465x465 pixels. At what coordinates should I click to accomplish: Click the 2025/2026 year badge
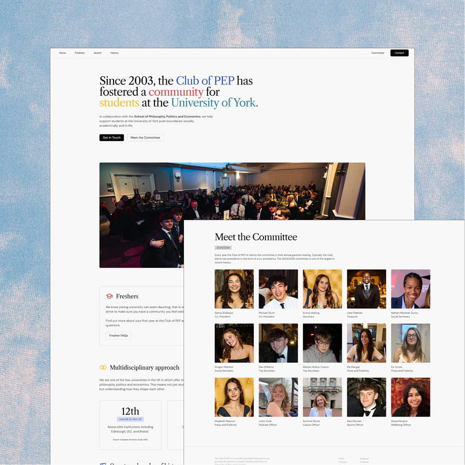(x=223, y=248)
